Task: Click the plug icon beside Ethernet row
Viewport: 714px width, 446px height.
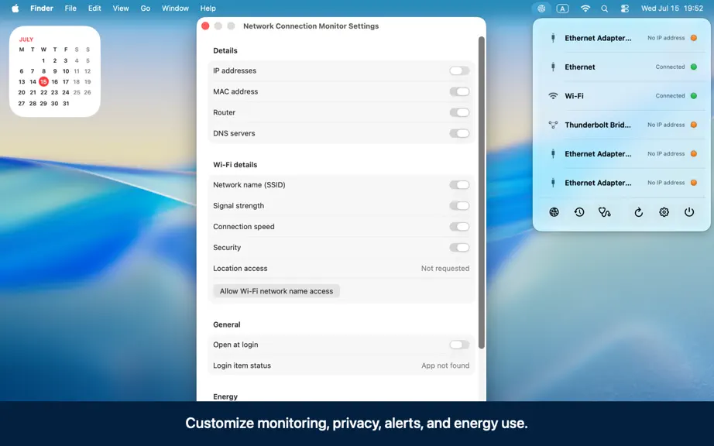Action: point(553,67)
